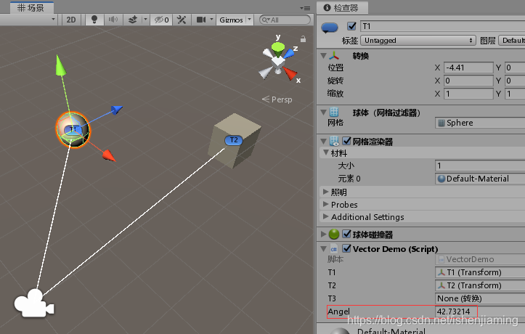525x334 pixels.
Task: Click the scene search All field
Action: [x=285, y=20]
